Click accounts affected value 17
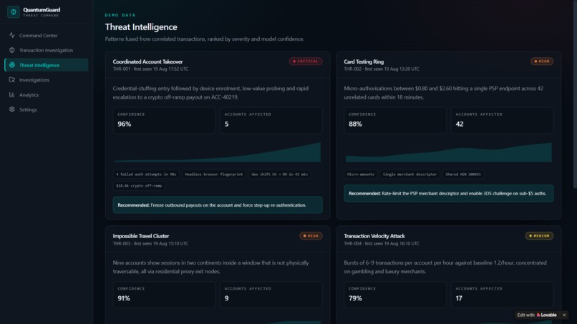Image resolution: width=577 pixels, height=324 pixels. (459, 298)
